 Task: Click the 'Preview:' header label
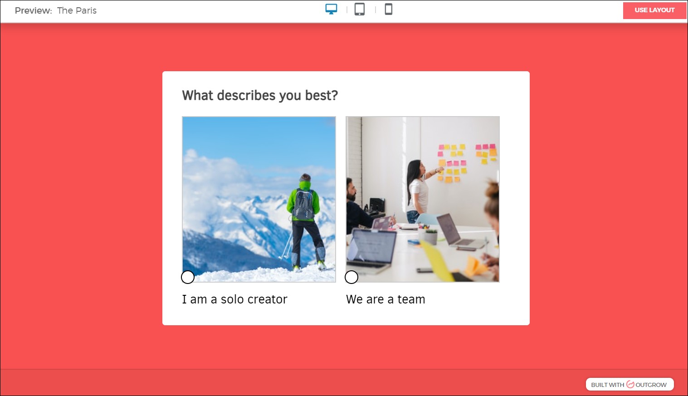pyautogui.click(x=33, y=10)
